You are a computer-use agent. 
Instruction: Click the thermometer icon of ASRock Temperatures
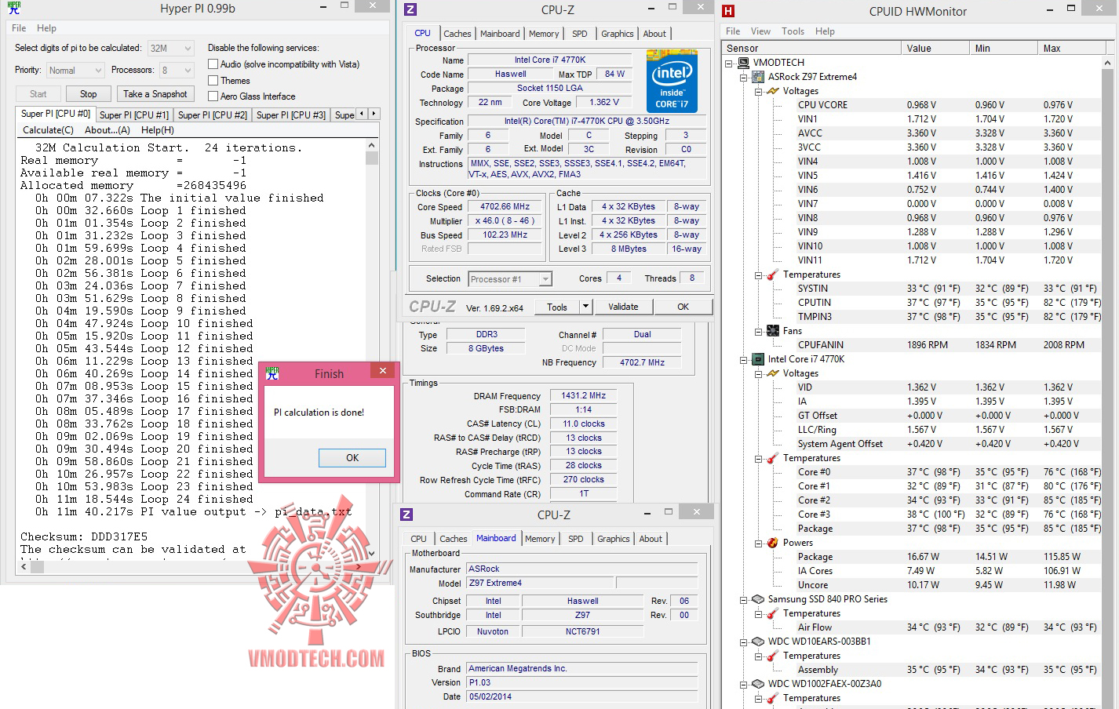[773, 275]
